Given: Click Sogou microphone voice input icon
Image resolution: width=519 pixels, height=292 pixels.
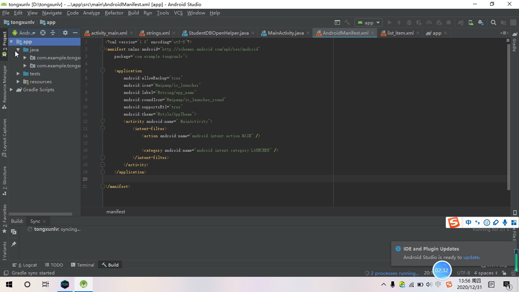Looking at the screenshot, I should point(505,222).
